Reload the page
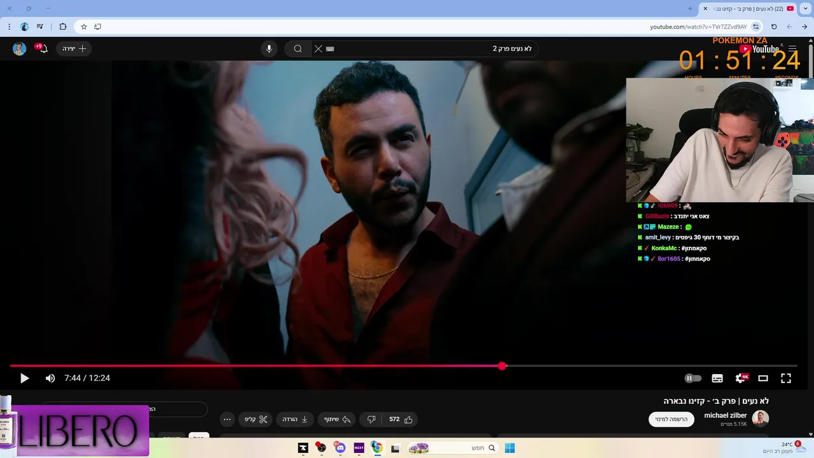This screenshot has height=458, width=814. click(x=774, y=27)
